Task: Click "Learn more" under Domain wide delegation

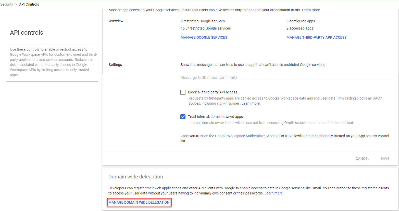Action: pyautogui.click(x=273, y=193)
